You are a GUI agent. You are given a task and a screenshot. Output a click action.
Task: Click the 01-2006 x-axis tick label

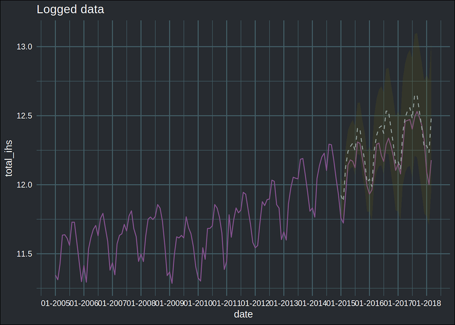coord(84,304)
